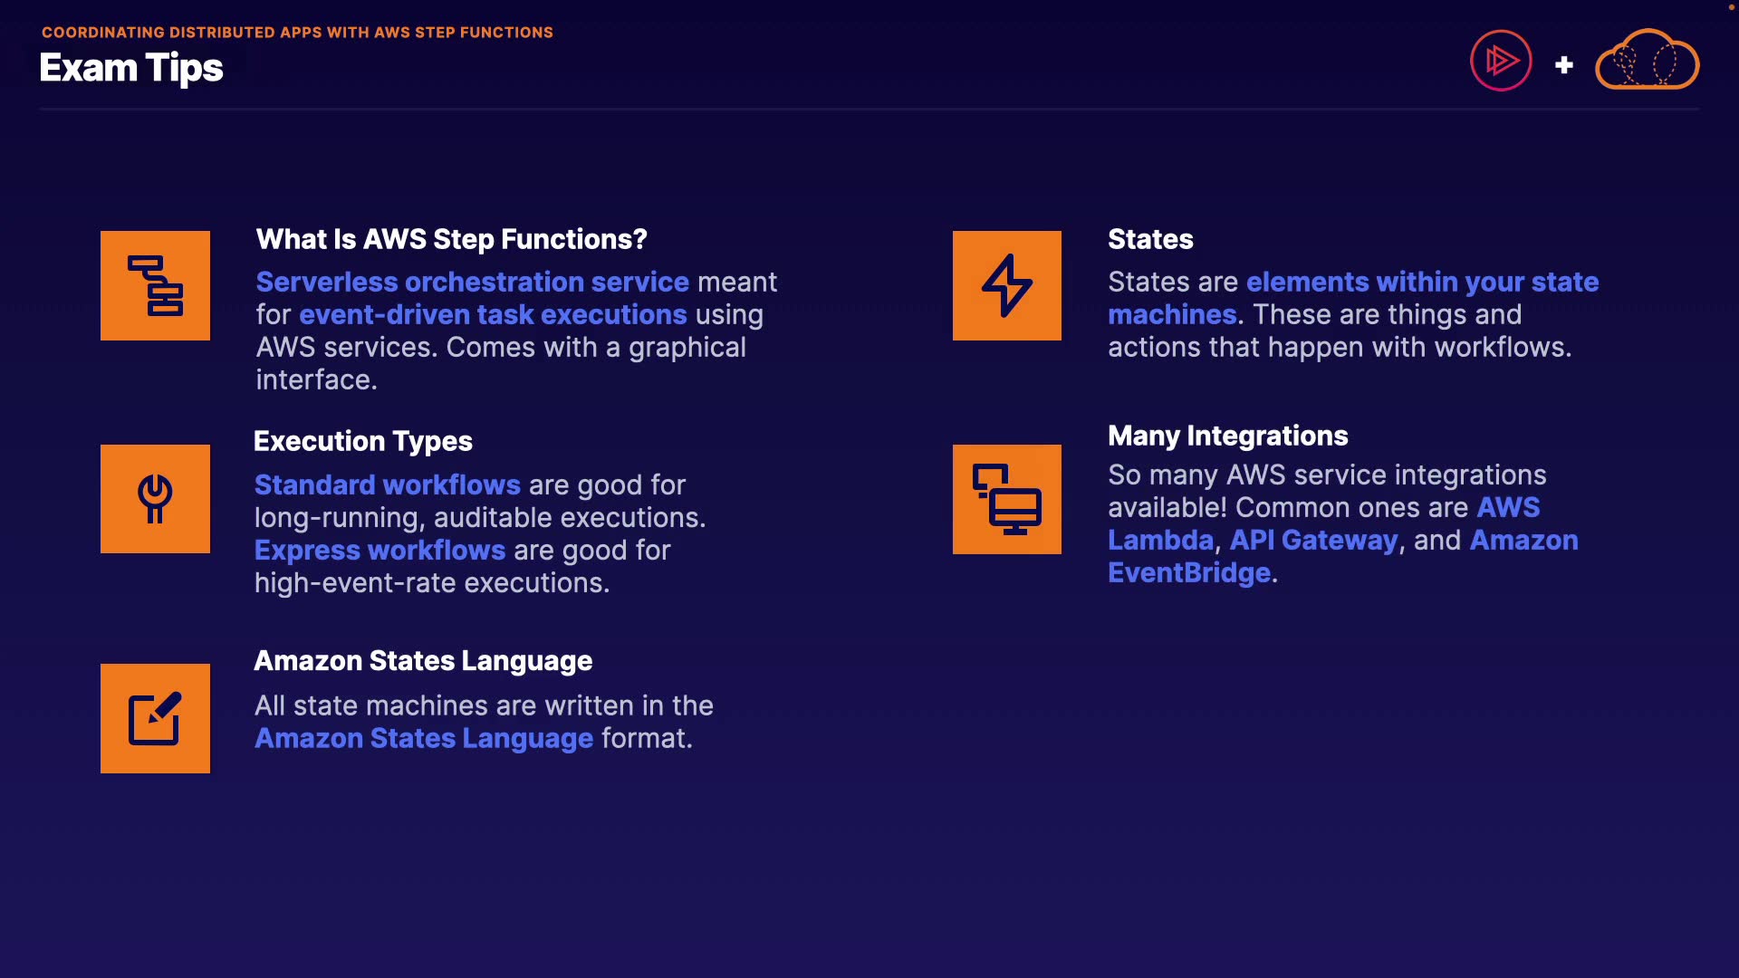Image resolution: width=1739 pixels, height=978 pixels.
Task: Click the Step Functions workflow icon
Action: click(x=155, y=285)
